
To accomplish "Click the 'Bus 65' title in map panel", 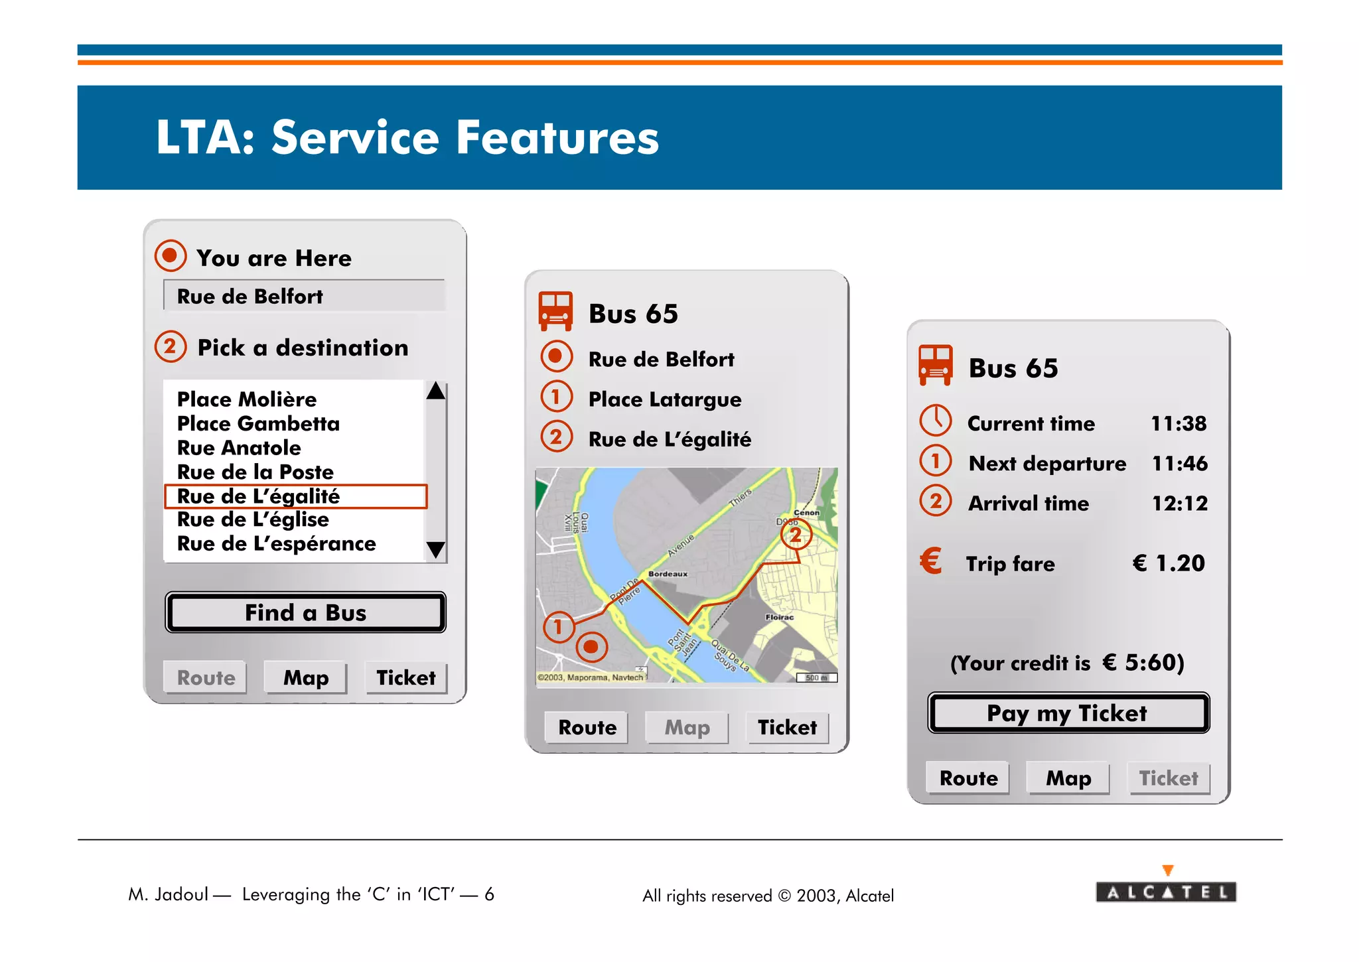I will tap(634, 313).
